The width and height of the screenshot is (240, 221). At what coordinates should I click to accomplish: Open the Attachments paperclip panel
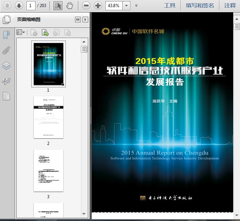tap(6, 50)
